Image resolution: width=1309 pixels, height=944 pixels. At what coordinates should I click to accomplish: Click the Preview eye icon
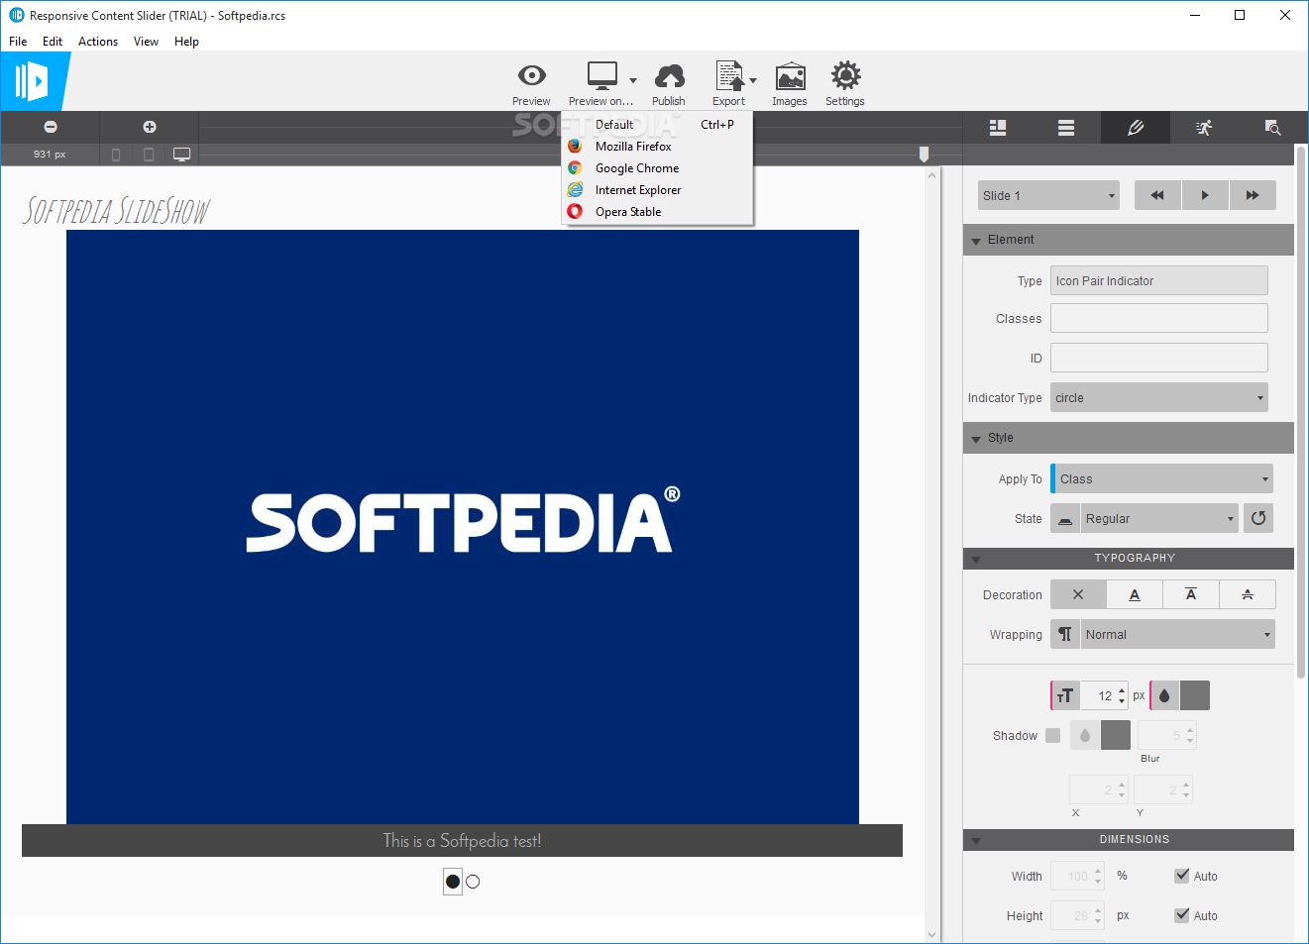(x=531, y=75)
